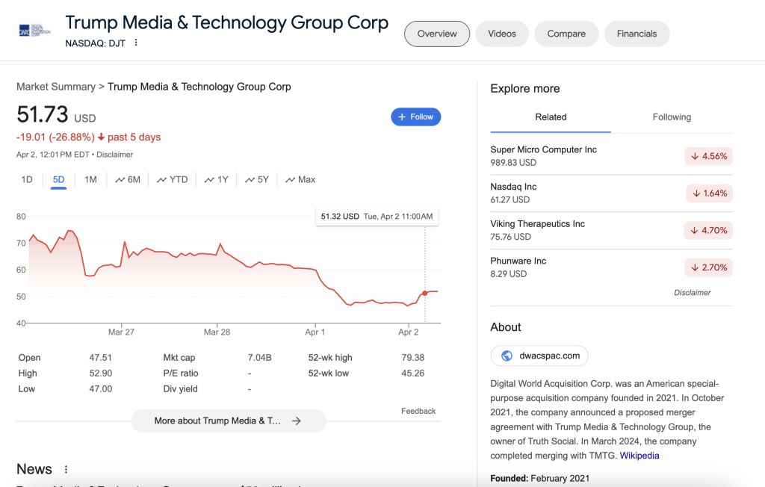
Task: Click the Founded: February 2021 line
Action: click(539, 479)
